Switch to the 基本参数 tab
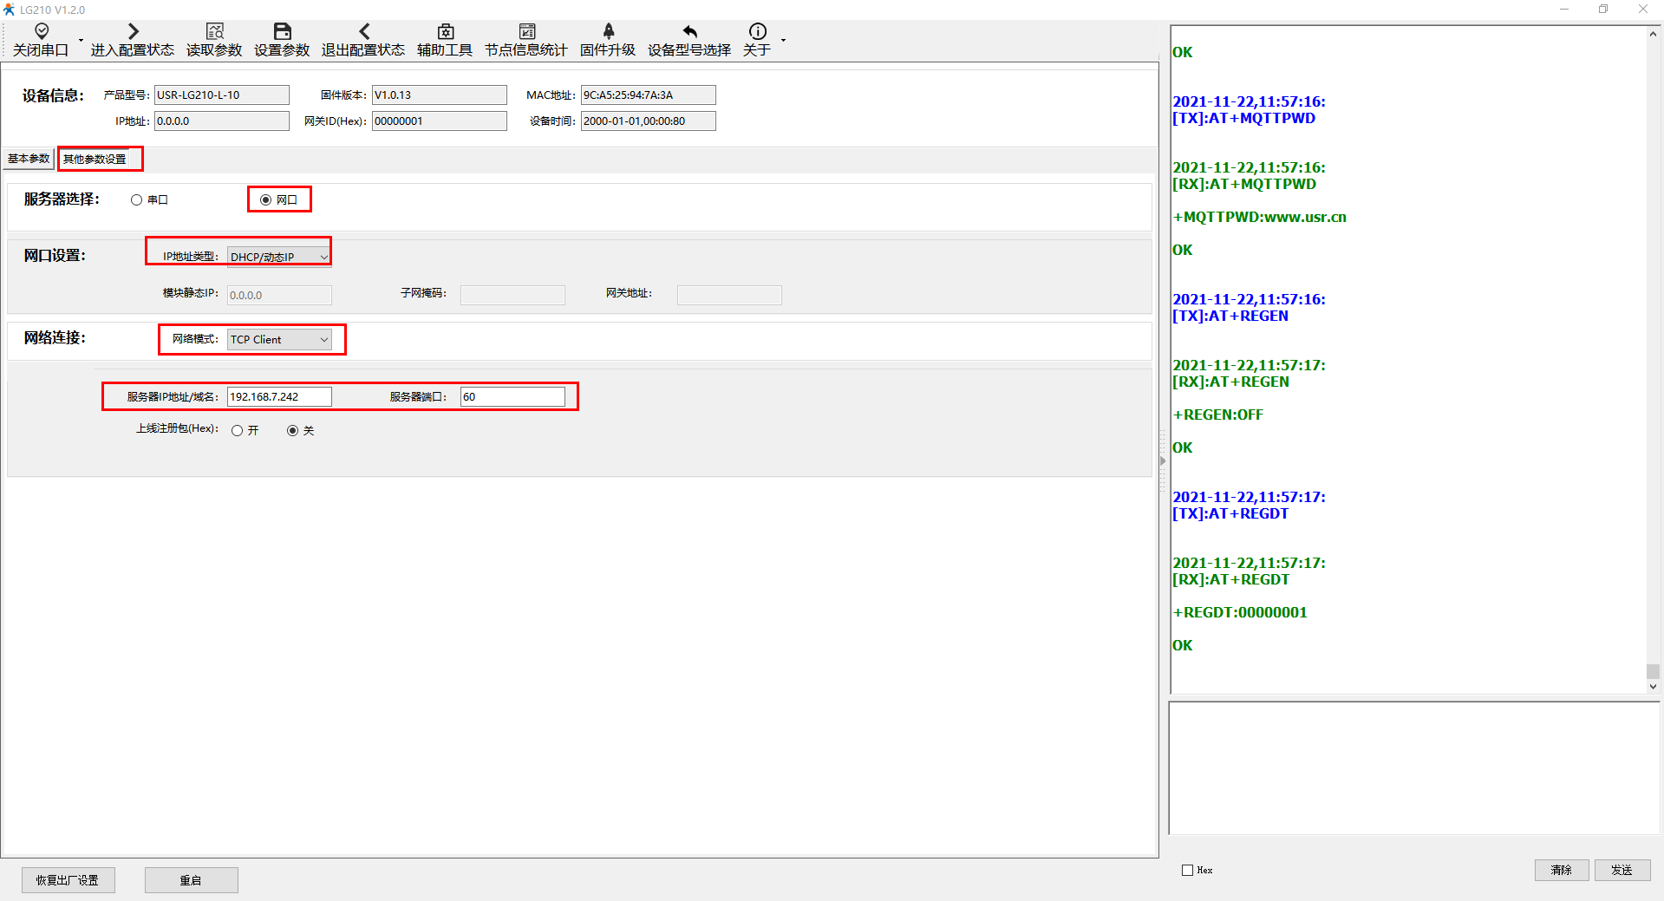Screen dimensions: 1664x901 pos(29,159)
